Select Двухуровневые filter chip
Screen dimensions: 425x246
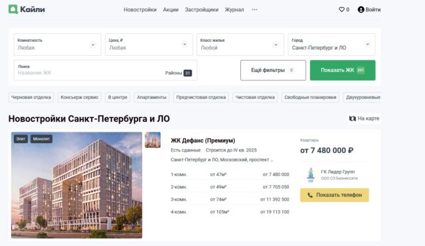[363, 97]
